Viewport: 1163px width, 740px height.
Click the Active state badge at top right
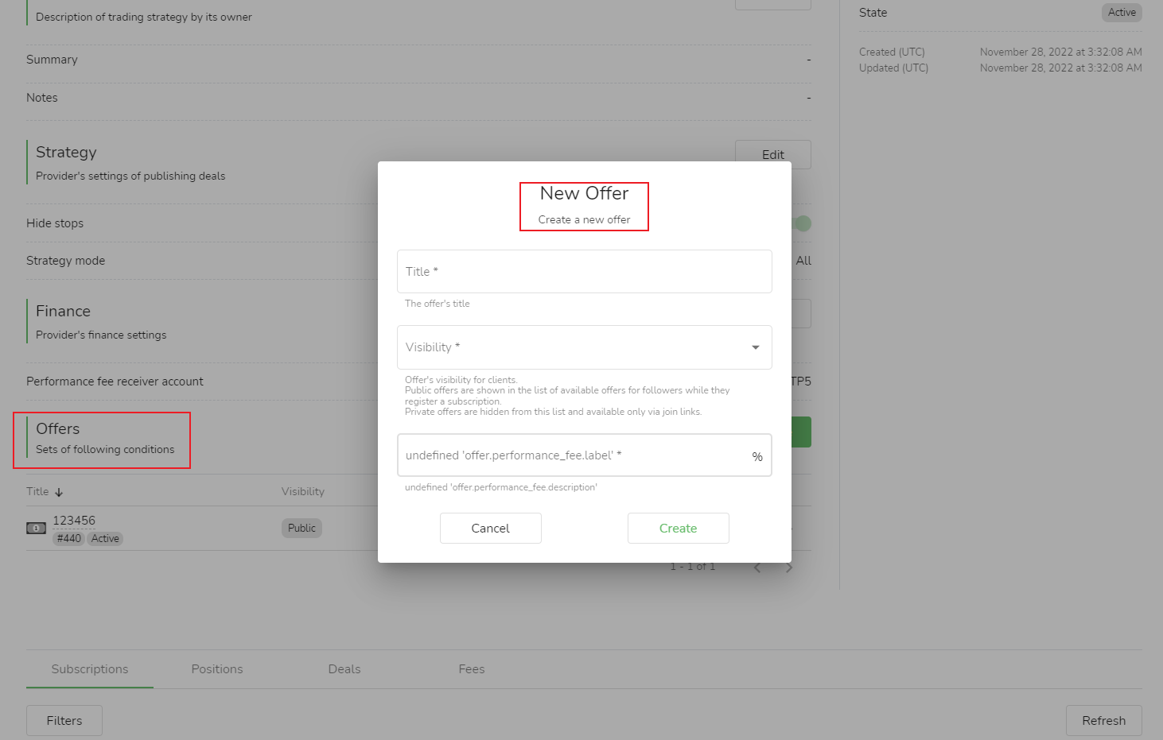coord(1122,13)
